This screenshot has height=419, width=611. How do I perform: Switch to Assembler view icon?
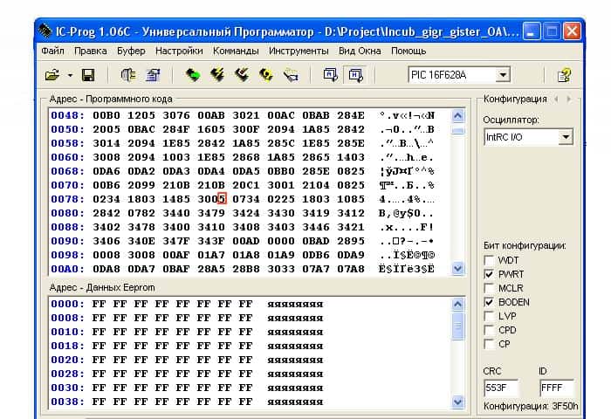pos(331,74)
